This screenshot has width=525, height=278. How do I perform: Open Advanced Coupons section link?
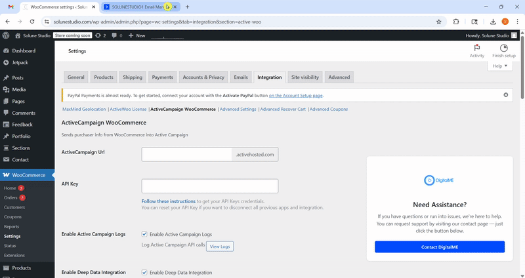[329, 109]
